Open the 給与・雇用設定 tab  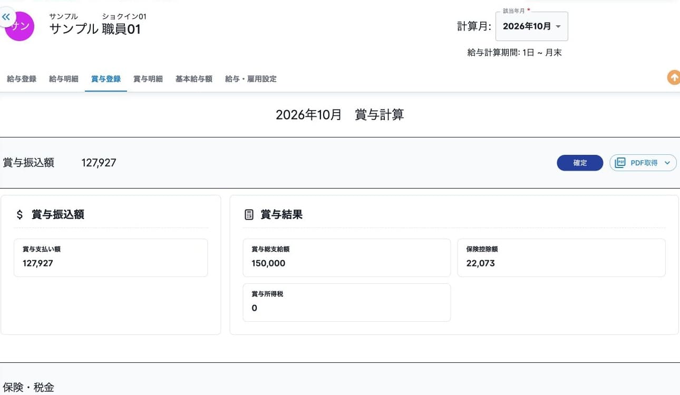[x=251, y=79]
